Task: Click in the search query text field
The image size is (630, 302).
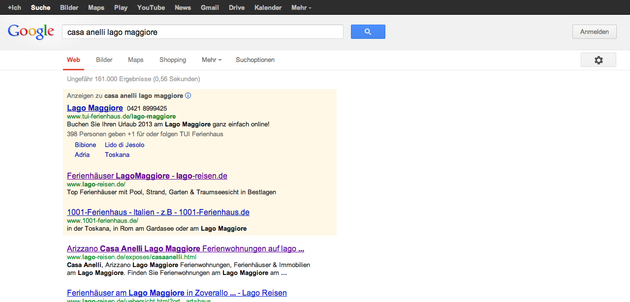Action: [202, 32]
